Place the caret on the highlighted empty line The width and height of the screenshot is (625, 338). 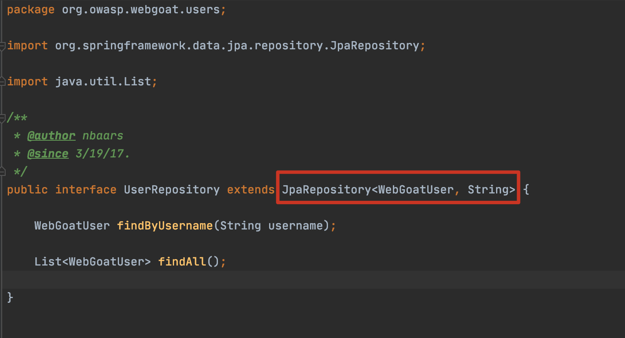(301, 279)
